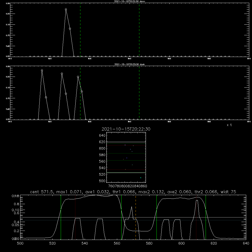Click the middle panel title 2021-10-15T20:22:30
This screenshot has height=252, width=252.
126,129
